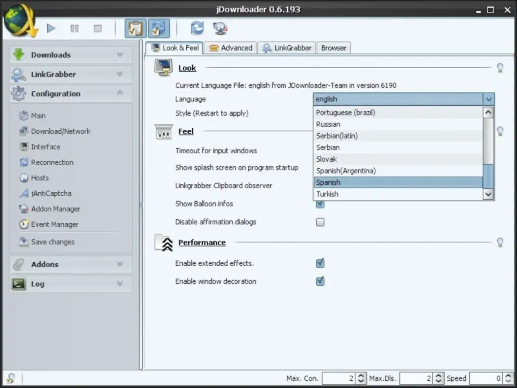Image resolution: width=517 pixels, height=388 pixels.
Task: Click the Max.Dls. stepper arrows
Action: tap(439, 378)
